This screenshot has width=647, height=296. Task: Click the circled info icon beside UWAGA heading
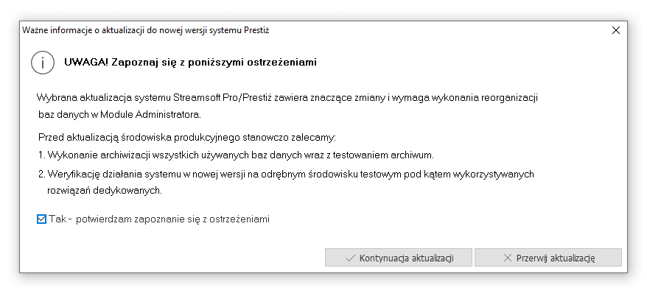point(43,63)
